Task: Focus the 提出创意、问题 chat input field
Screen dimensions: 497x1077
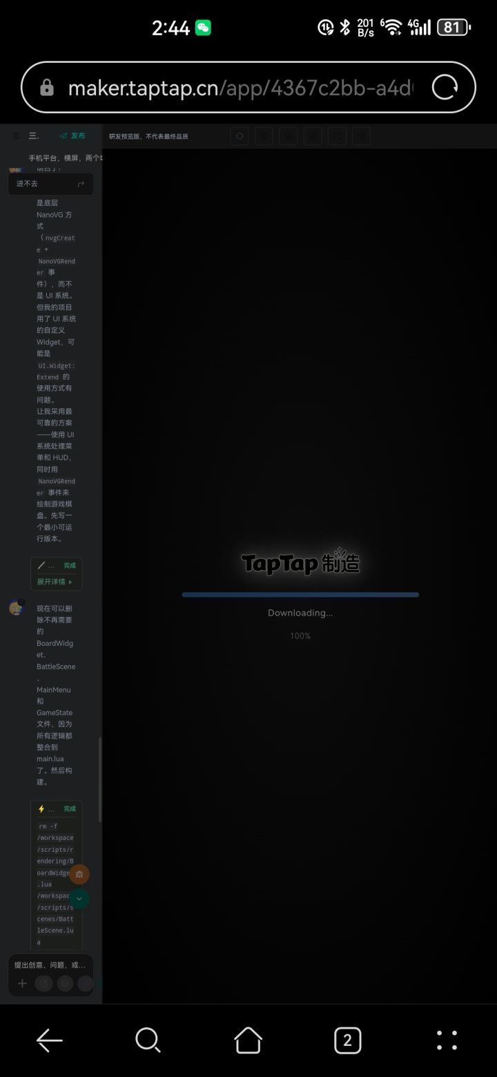Action: coord(50,965)
